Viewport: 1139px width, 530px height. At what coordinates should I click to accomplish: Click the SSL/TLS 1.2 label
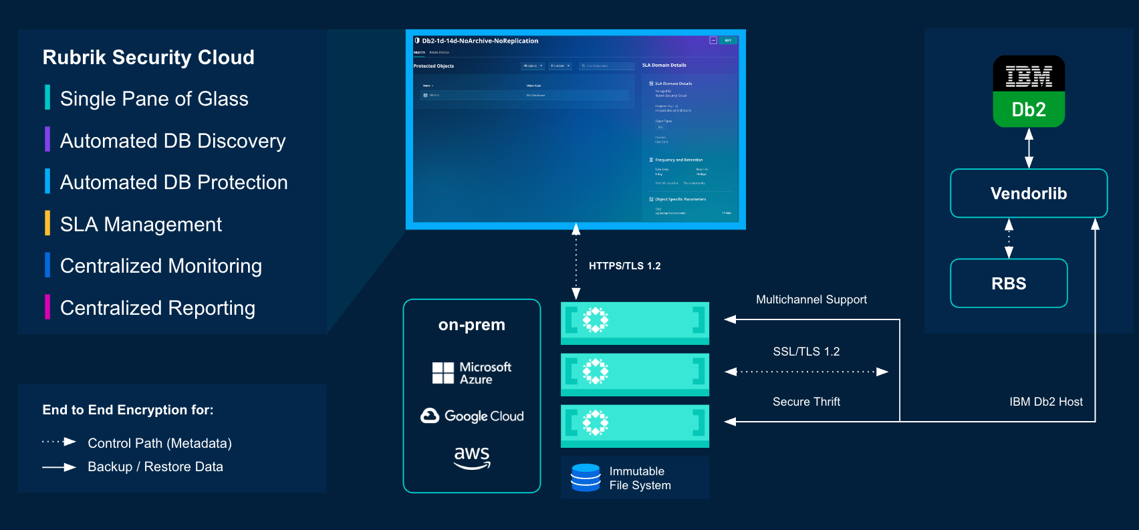pyautogui.click(x=806, y=352)
